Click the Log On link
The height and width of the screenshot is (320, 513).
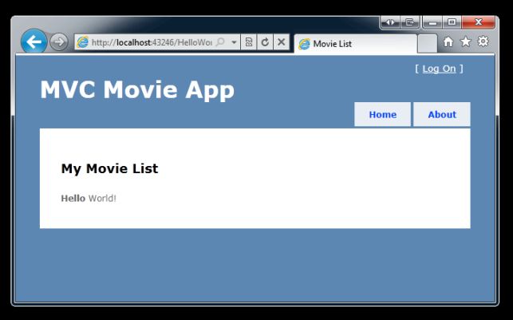coord(439,69)
